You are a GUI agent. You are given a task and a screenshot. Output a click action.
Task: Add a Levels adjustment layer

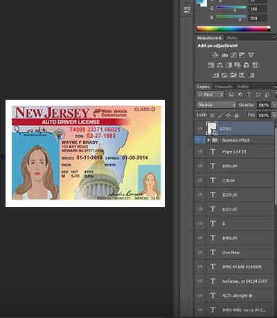(x=224, y=55)
